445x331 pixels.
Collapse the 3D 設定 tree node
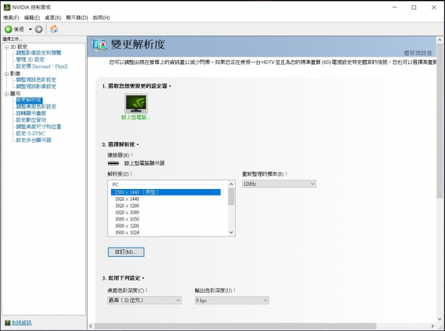[7, 47]
